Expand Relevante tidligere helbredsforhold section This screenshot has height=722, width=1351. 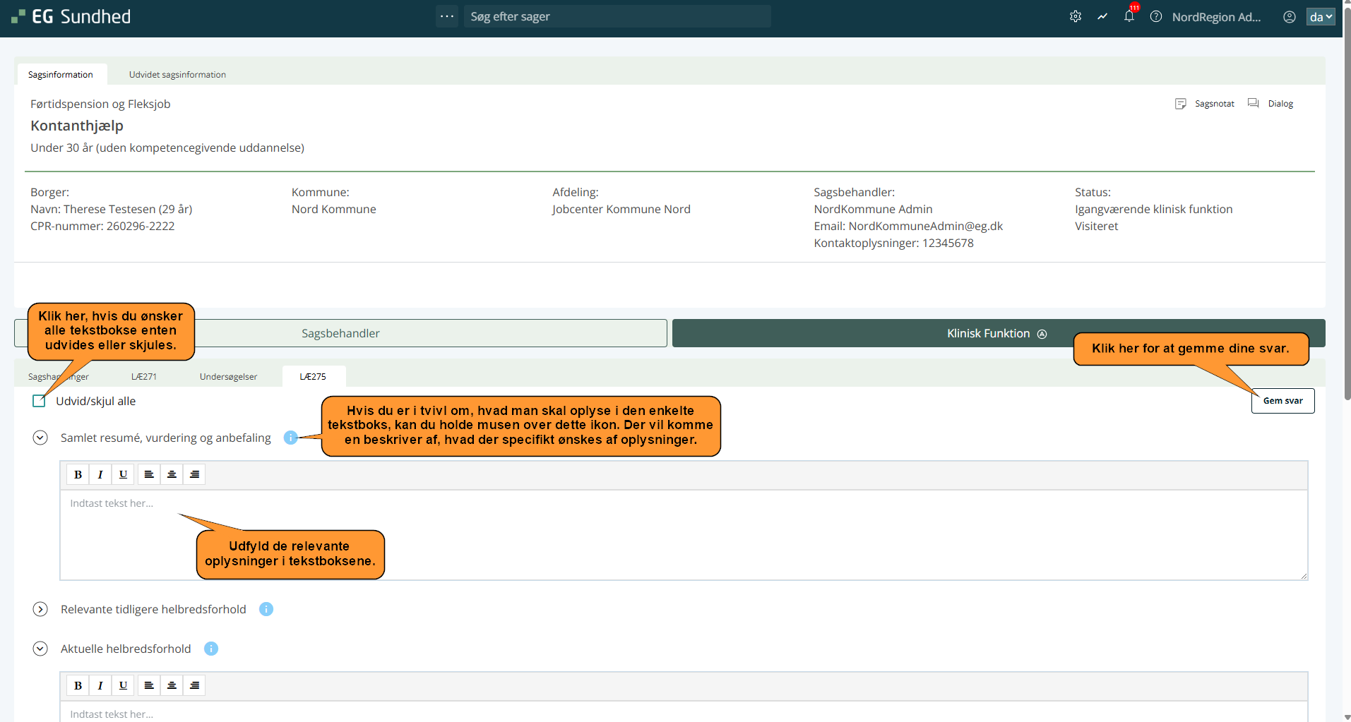(40, 609)
